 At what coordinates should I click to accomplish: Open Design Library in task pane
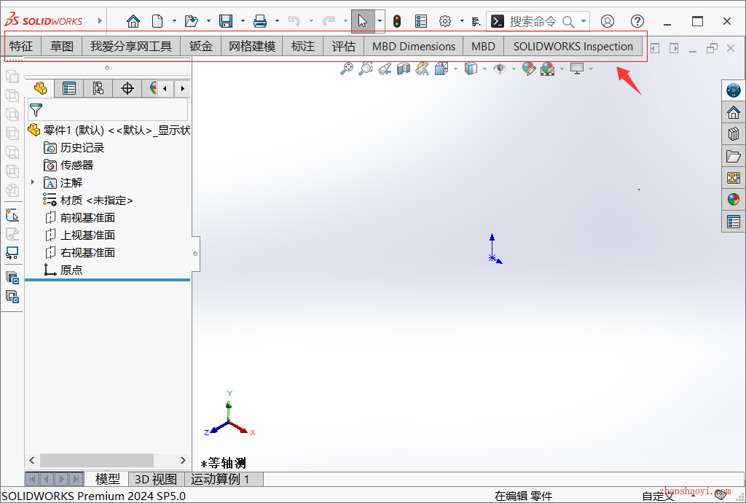[x=734, y=134]
